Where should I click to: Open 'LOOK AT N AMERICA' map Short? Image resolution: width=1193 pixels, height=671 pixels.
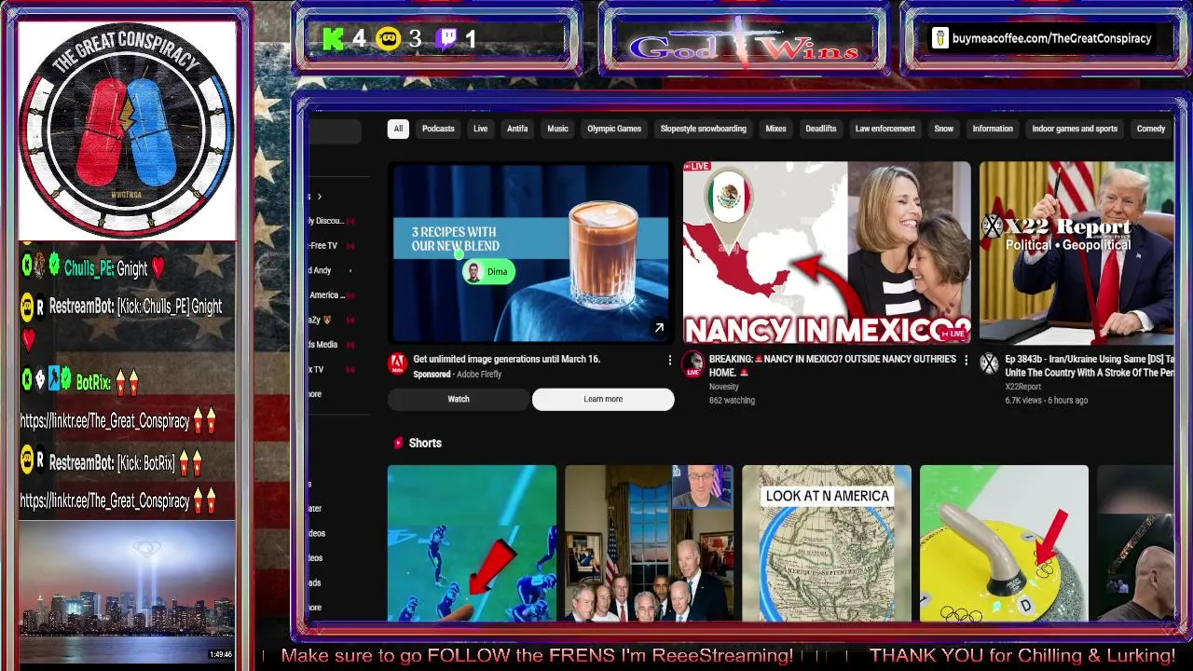tap(827, 542)
